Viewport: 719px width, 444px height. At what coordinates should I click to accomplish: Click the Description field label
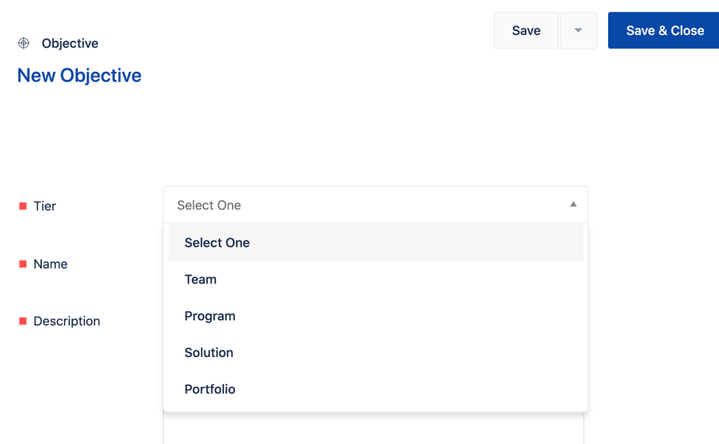pos(66,321)
